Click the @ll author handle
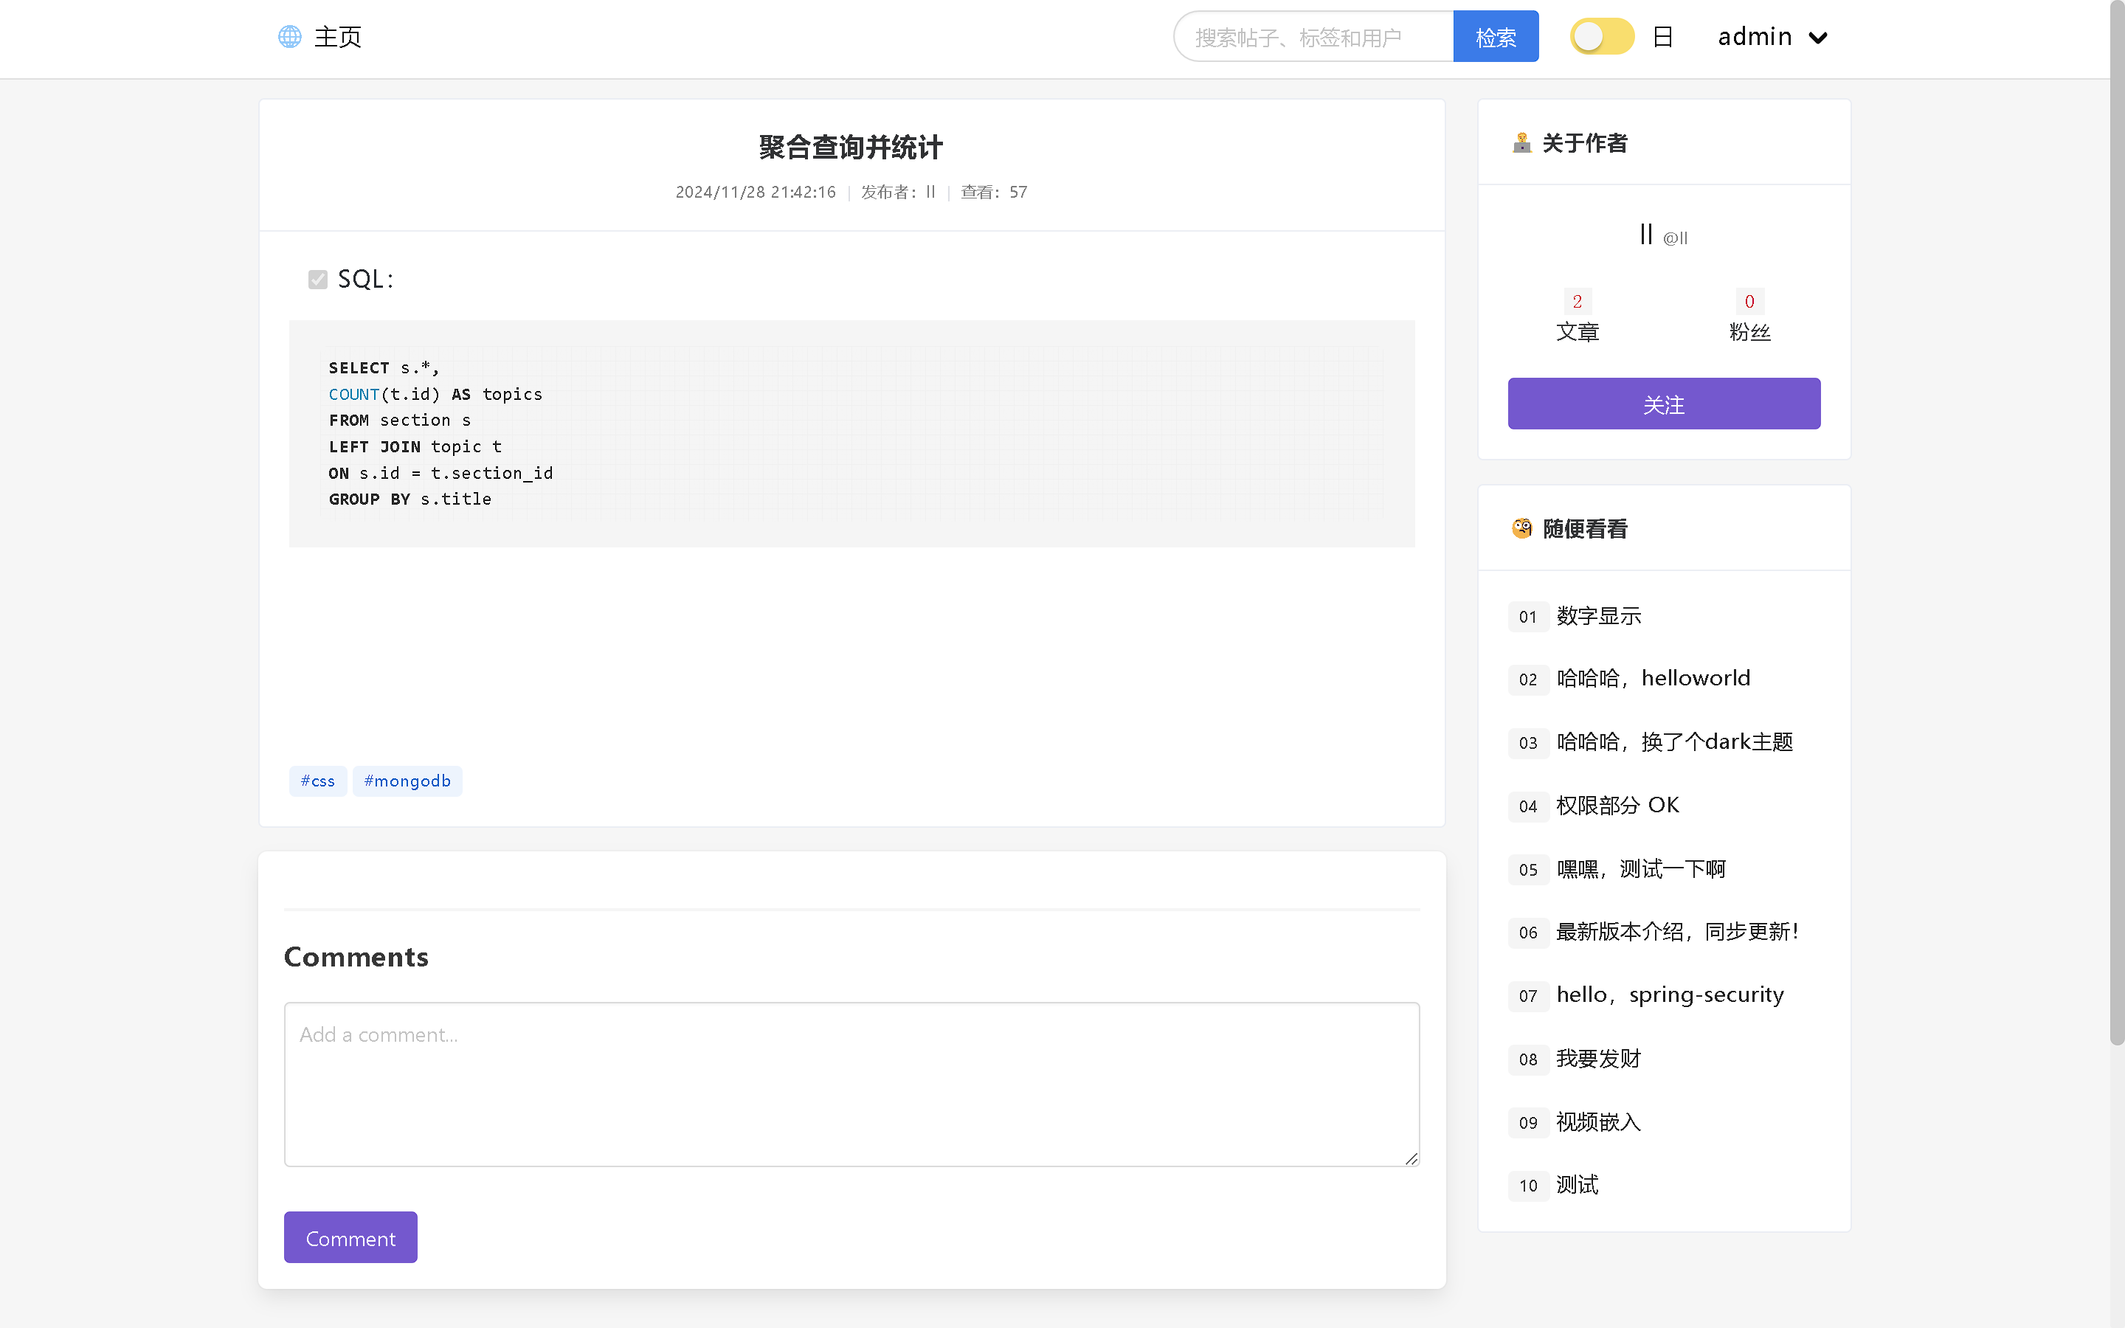2125x1328 pixels. tap(1676, 238)
